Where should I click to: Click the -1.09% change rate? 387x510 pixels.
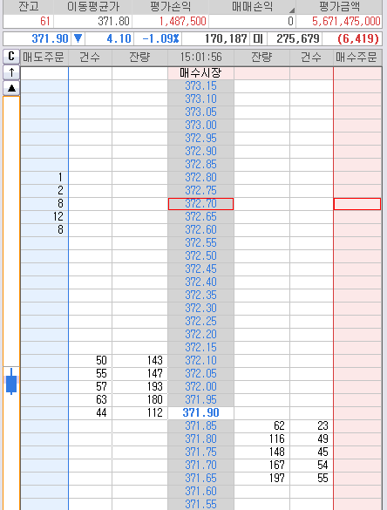pos(160,38)
